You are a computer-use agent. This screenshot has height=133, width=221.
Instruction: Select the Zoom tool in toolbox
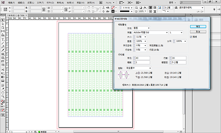click(3, 97)
